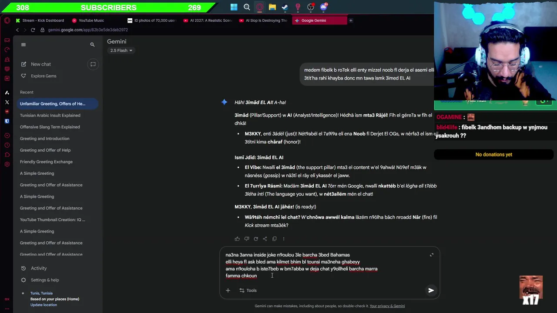This screenshot has height=313, width=557.
Task: Switch to Stream - Kick Dashboard tab
Action: [x=40, y=20]
